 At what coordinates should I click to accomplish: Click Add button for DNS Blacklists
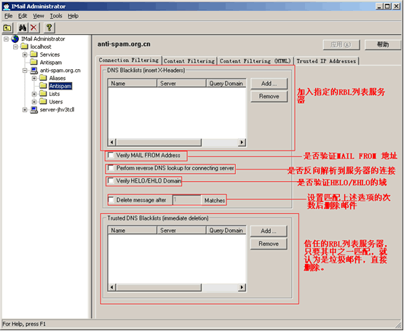point(269,84)
